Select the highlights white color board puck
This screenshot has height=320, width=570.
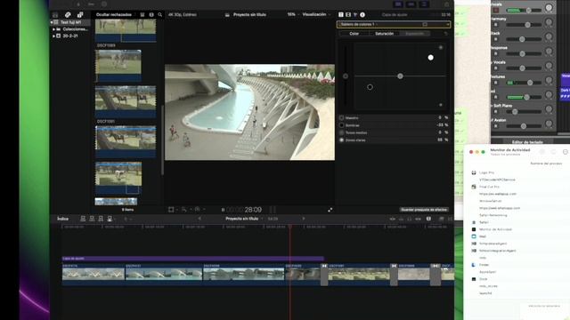[431, 57]
